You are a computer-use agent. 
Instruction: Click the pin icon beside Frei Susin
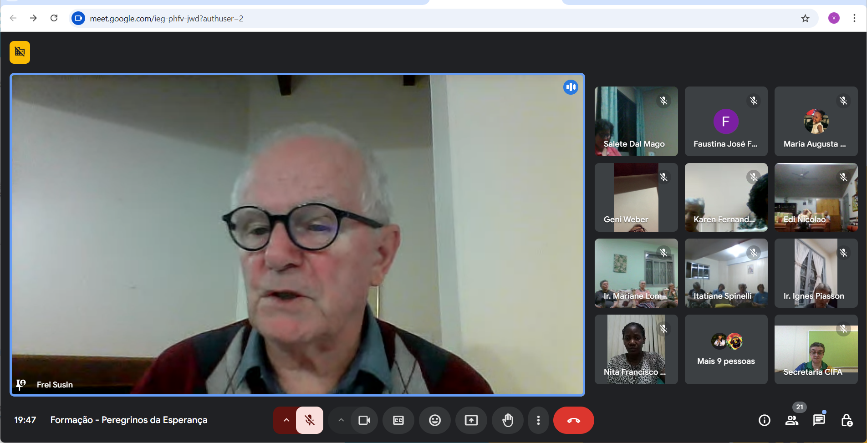21,385
